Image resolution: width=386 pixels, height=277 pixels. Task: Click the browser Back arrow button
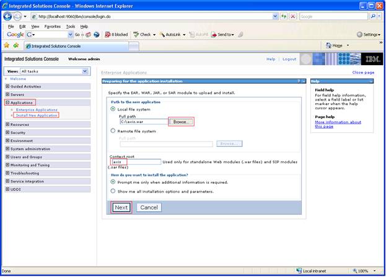(7, 17)
